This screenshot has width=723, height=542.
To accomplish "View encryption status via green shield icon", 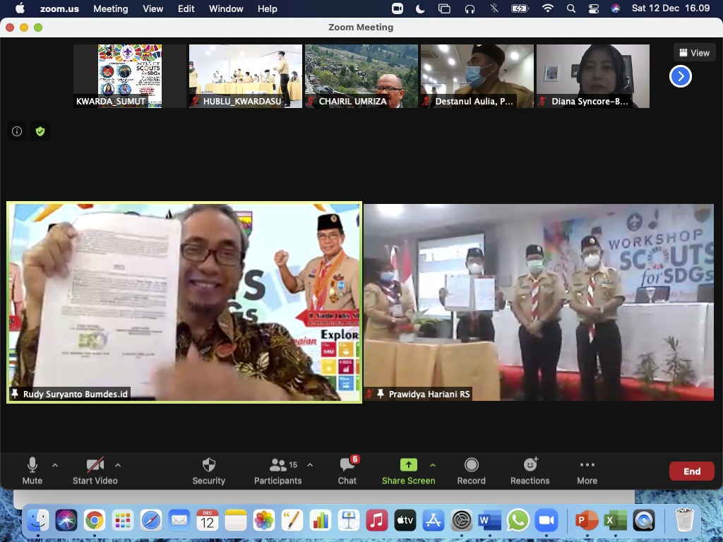I will [x=40, y=131].
